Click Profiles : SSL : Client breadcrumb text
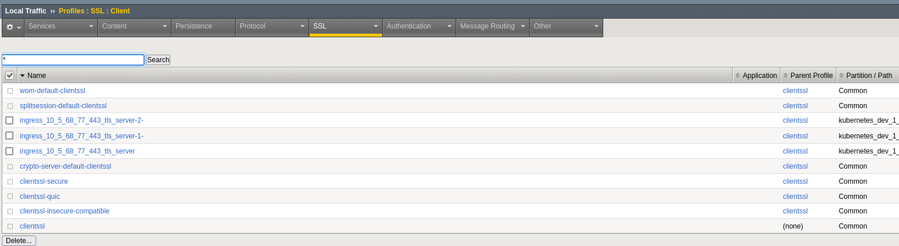Viewport: 899px width, 246px height. click(95, 11)
